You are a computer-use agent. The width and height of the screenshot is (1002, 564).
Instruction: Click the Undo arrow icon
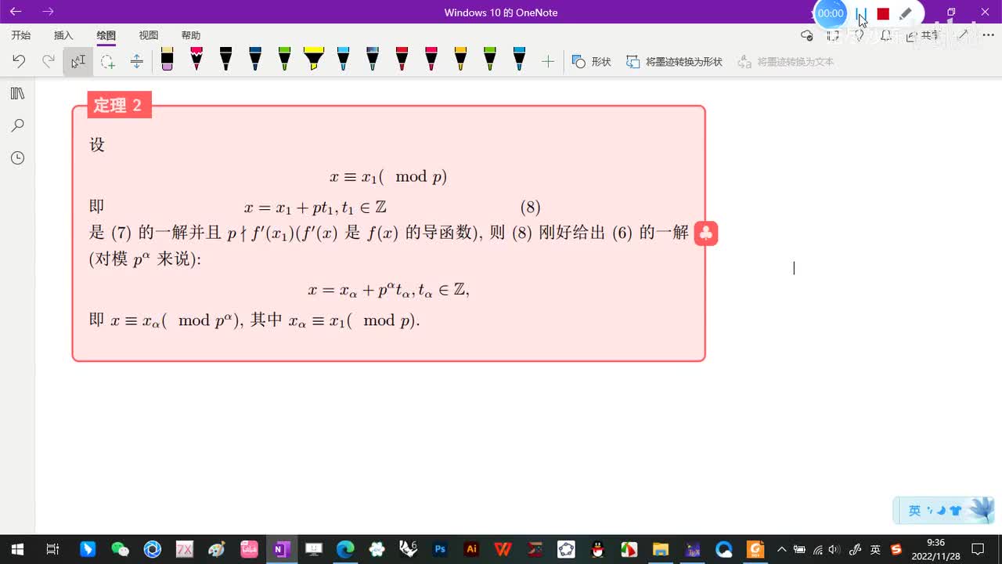tap(19, 61)
